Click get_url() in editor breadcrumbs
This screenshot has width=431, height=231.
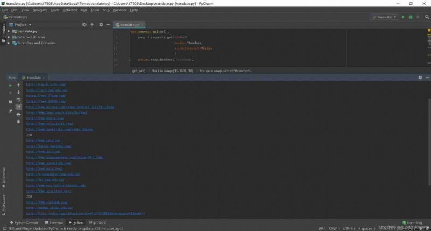138,71
